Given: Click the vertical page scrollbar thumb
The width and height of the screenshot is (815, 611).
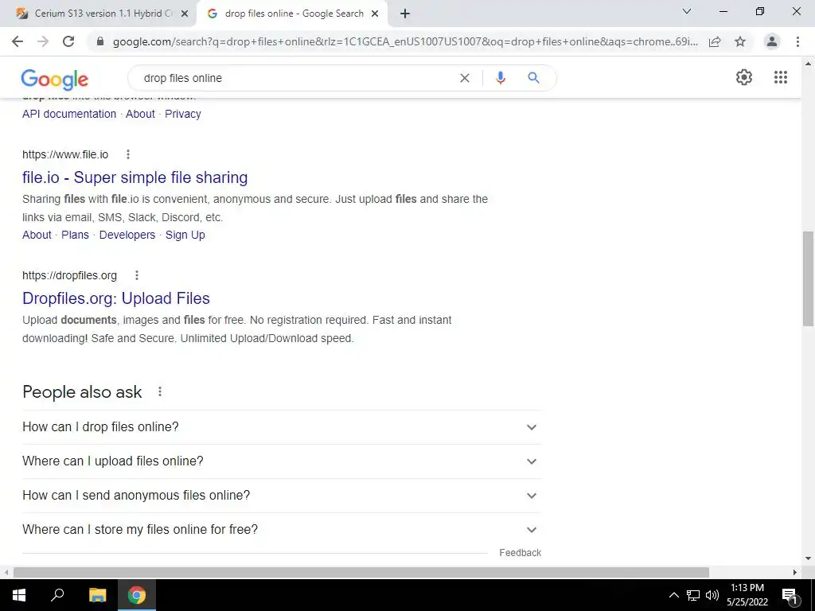Looking at the screenshot, I should (x=808, y=279).
